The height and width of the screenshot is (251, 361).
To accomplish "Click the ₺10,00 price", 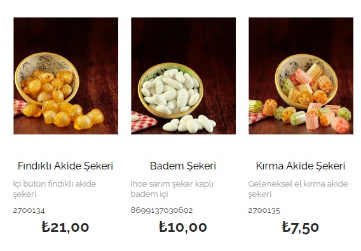I will click(183, 227).
